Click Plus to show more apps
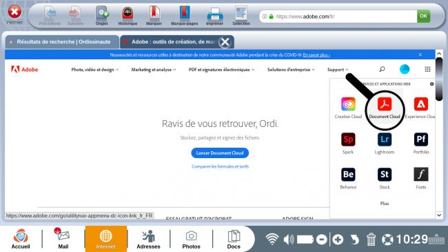 pos(385,203)
